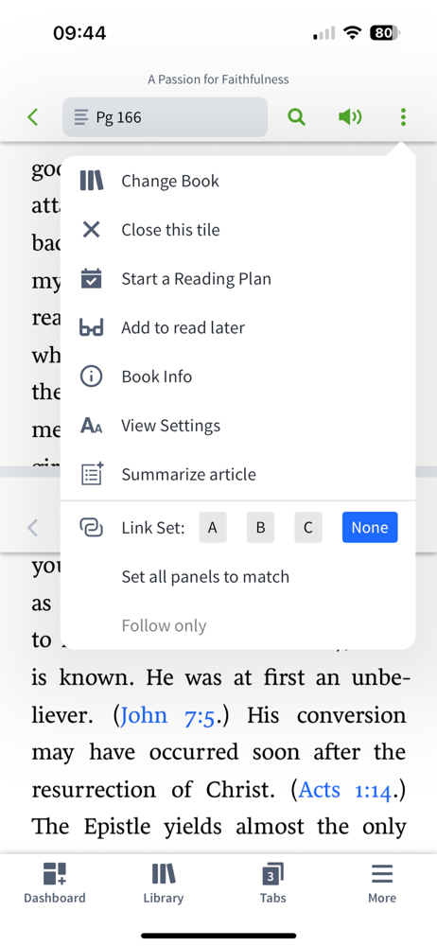Tap the green back arrow icon
Screen dimensions: 437x946
pyautogui.click(x=32, y=117)
